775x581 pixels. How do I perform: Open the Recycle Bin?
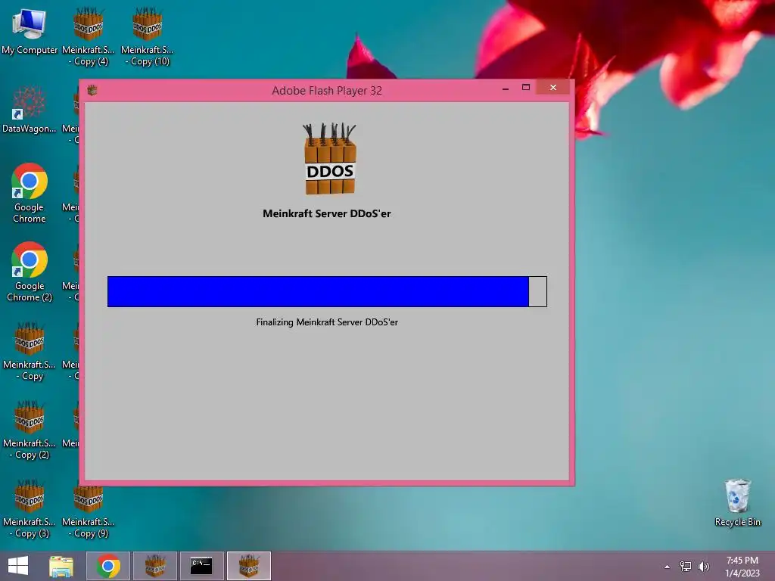[737, 503]
